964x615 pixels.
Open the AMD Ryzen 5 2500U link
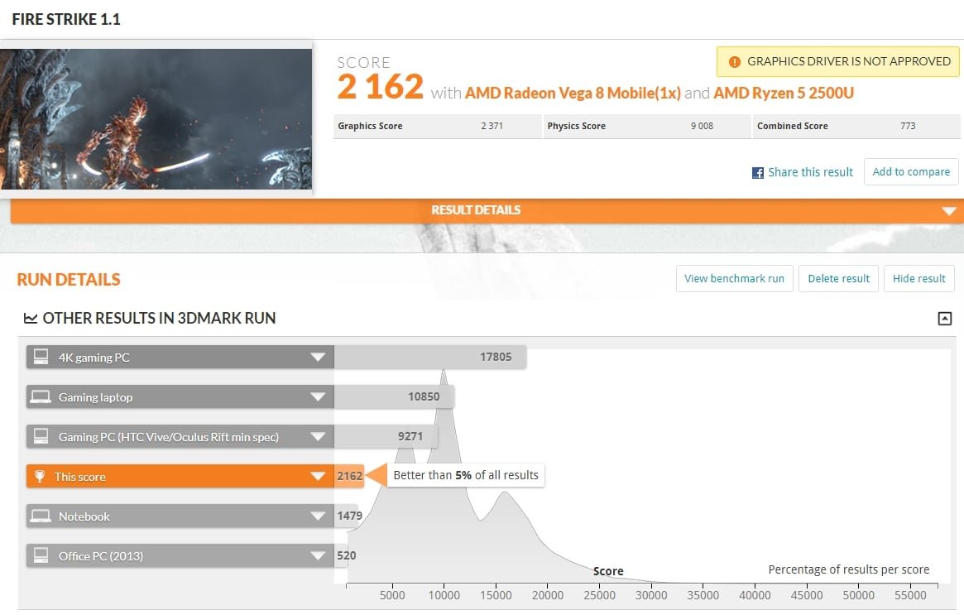pos(784,93)
